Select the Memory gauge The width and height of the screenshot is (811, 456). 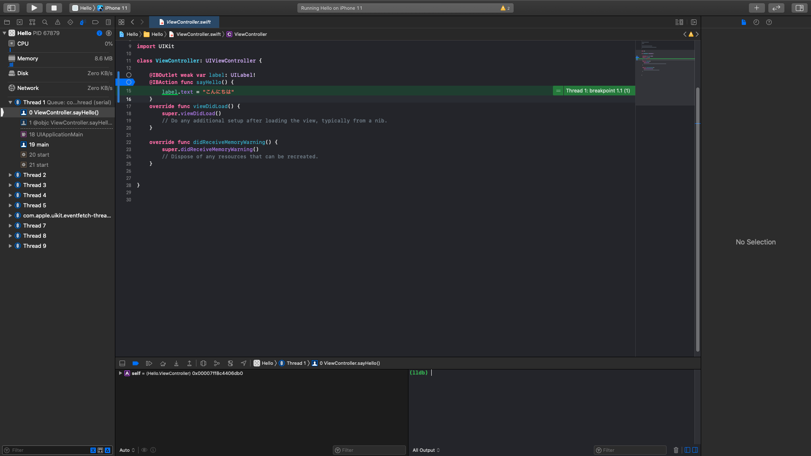[57, 60]
